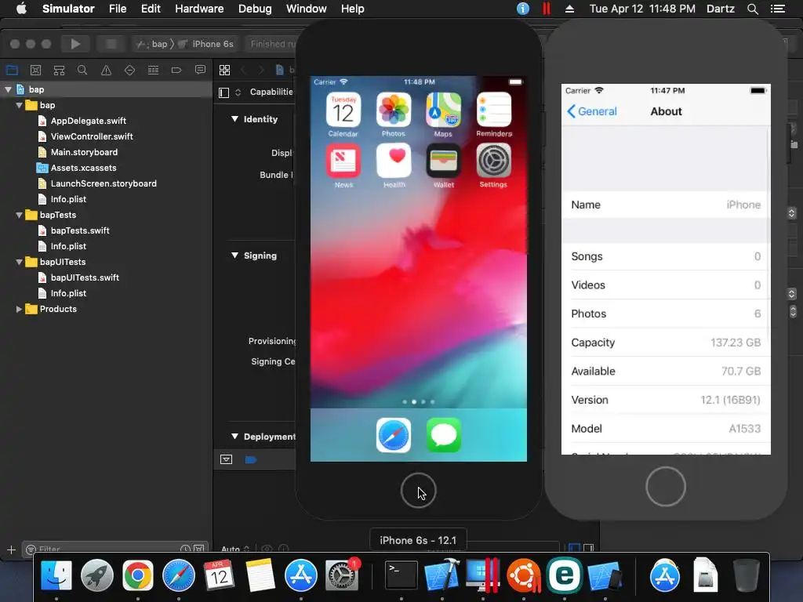The width and height of the screenshot is (803, 602).
Task: Collapse the bapTests folder
Action: click(x=19, y=215)
